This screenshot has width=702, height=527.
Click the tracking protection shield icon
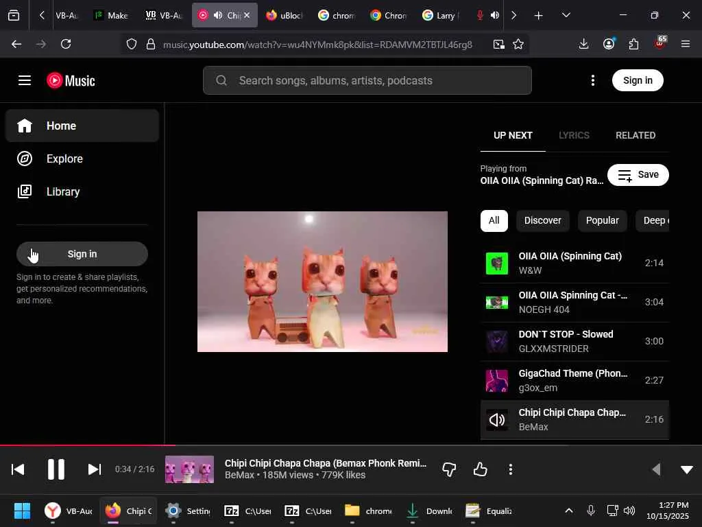point(131,44)
